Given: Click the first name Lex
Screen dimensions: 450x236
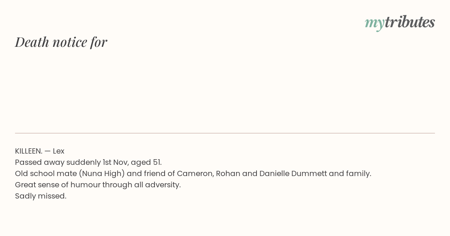Looking at the screenshot, I should pos(58,151).
